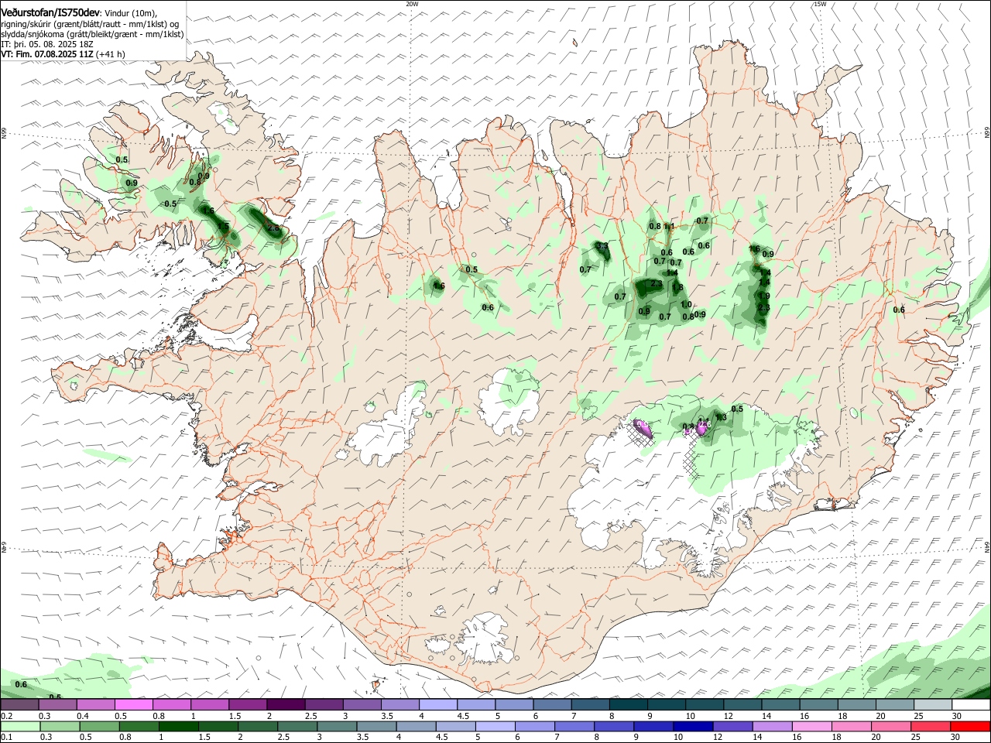Screen dimensions: 991x743
Task: Click the snow-legend teal swatch starting at 8
Action: (628, 705)
